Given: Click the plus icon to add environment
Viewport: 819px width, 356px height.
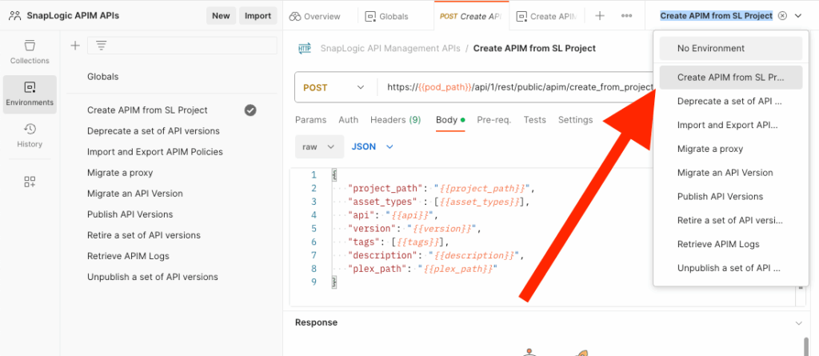Looking at the screenshot, I should [x=75, y=46].
